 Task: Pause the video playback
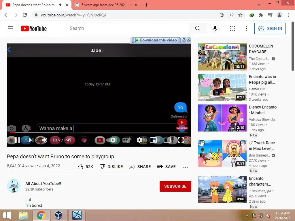(x=18, y=140)
